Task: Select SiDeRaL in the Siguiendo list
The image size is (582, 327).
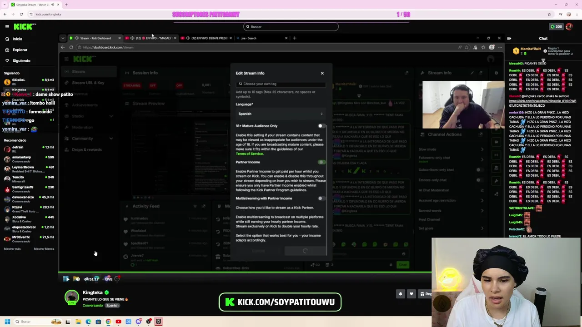Action: [29, 82]
